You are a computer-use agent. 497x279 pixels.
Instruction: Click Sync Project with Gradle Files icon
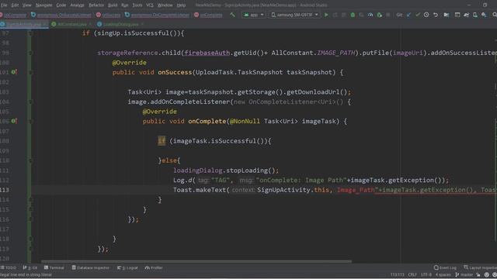(x=466, y=15)
